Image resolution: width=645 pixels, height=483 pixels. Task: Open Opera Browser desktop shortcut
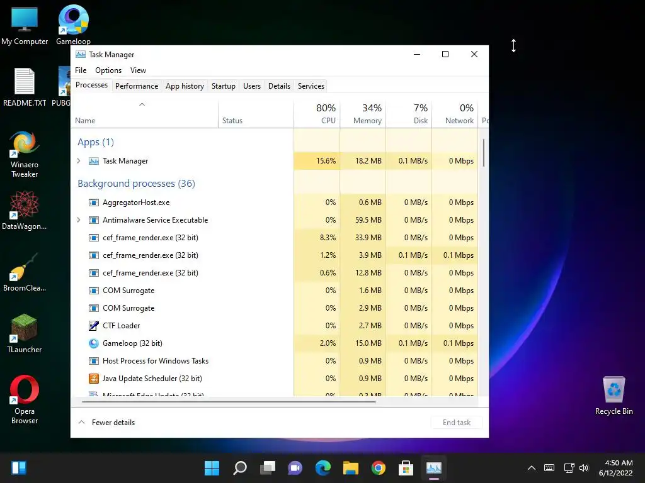coord(25,399)
